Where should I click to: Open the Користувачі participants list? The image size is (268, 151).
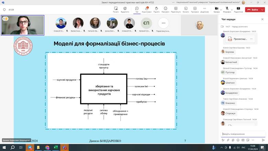point(147,9)
